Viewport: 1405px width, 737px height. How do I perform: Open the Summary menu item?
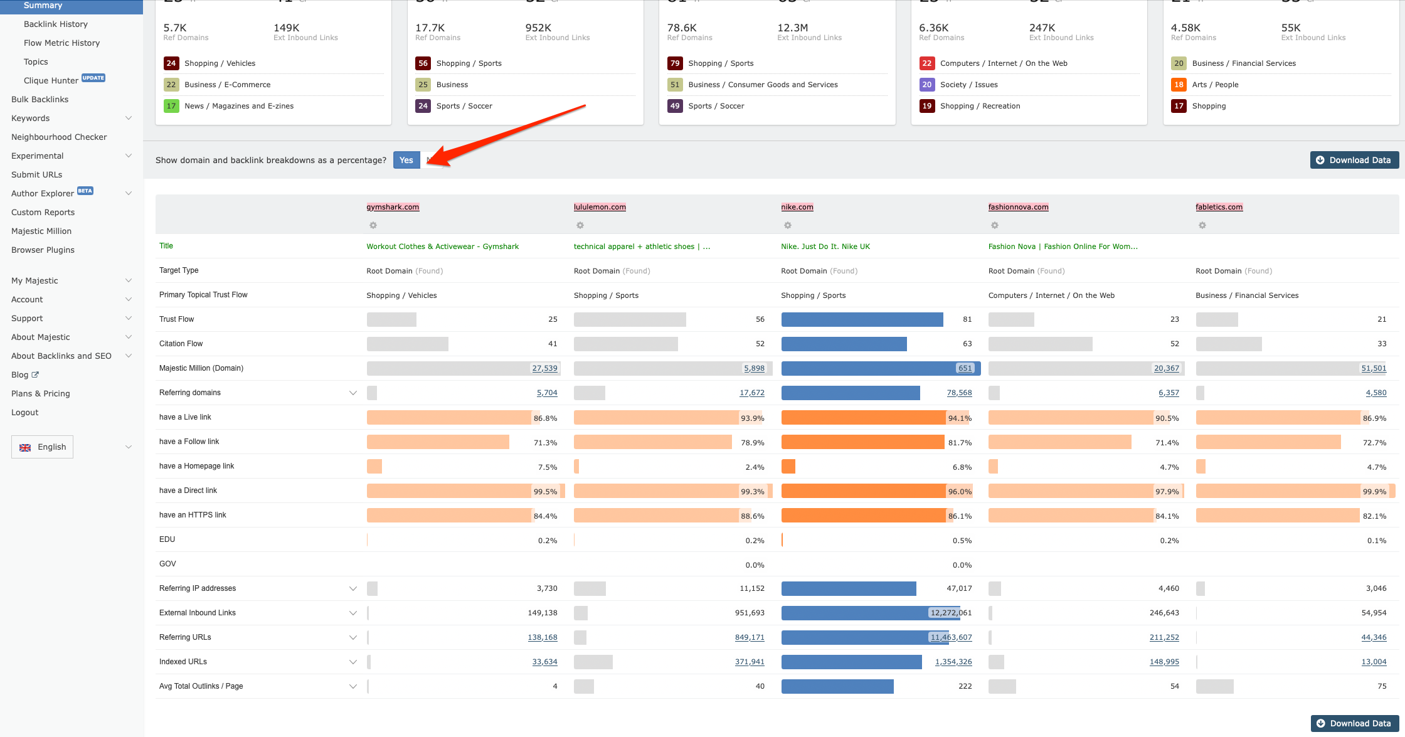point(44,4)
